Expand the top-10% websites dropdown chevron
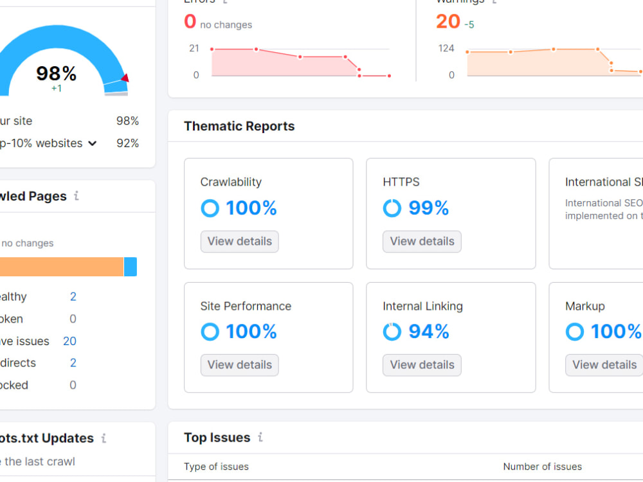The image size is (643, 482). (x=93, y=143)
